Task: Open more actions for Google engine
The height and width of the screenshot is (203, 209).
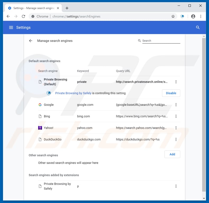Action: [176, 105]
